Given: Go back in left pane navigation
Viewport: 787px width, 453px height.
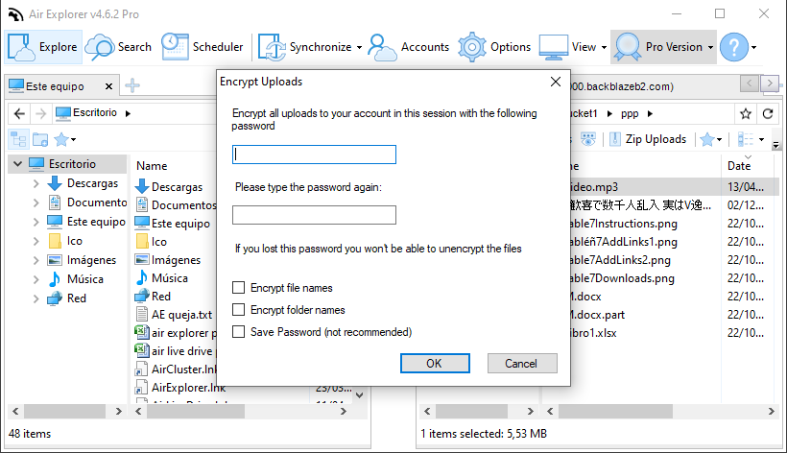Looking at the screenshot, I should pos(19,114).
